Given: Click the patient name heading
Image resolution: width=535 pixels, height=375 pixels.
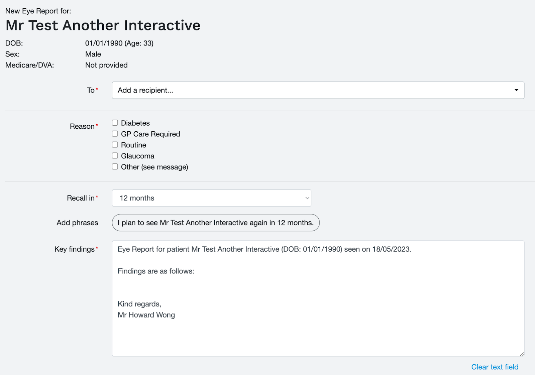Looking at the screenshot, I should (x=103, y=25).
